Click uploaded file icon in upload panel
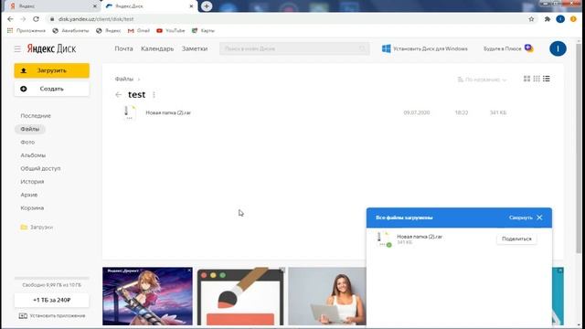The width and height of the screenshot is (585, 329). (x=383, y=239)
